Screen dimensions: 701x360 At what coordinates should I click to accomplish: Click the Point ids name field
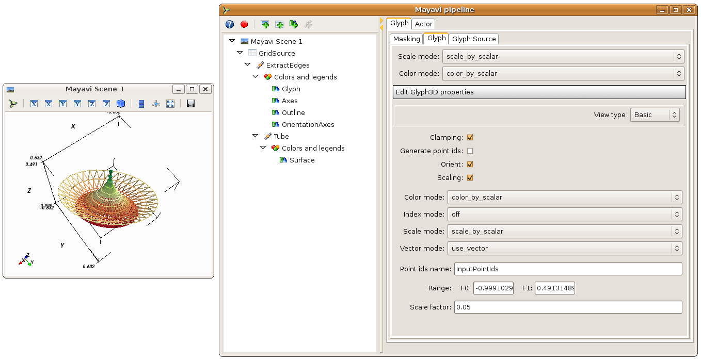(x=568, y=269)
